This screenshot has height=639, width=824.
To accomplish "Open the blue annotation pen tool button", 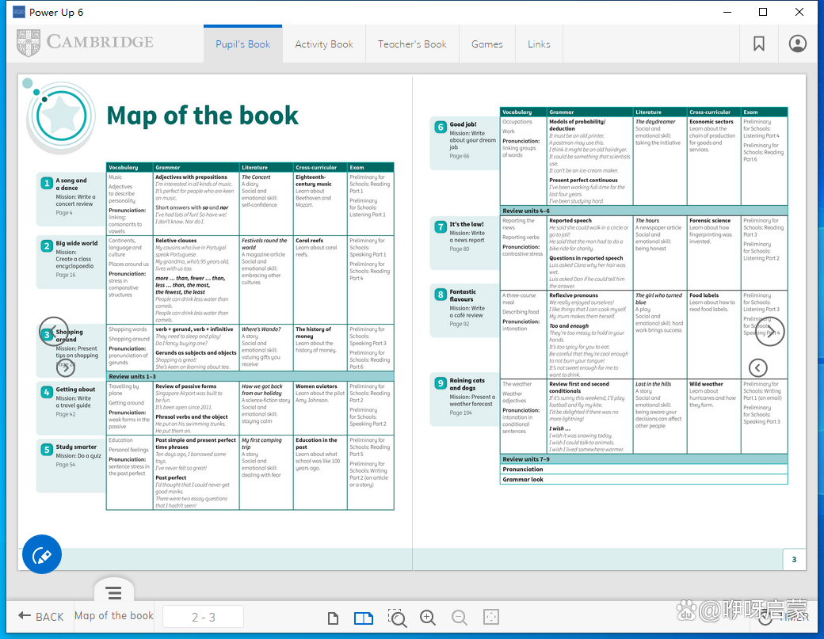I will (x=42, y=554).
